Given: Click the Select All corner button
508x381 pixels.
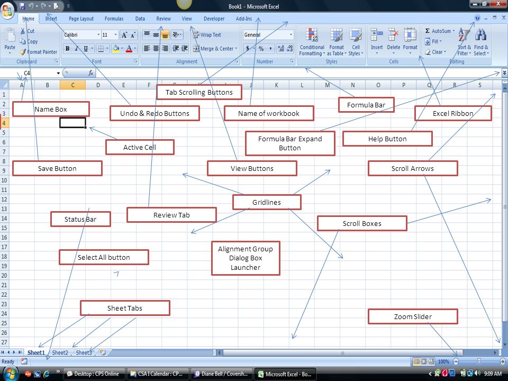Looking at the screenshot, I should (x=4, y=85).
